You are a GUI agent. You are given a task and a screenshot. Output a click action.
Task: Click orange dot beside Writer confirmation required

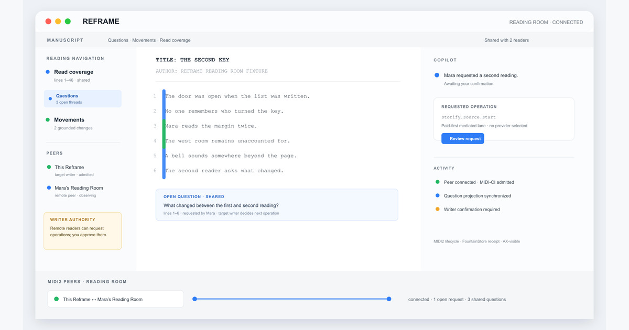(438, 210)
